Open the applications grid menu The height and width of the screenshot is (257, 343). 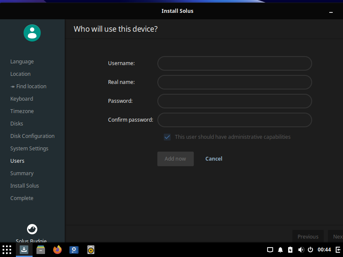point(7,250)
